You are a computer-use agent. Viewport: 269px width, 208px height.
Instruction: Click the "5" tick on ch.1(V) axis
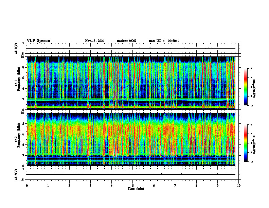pyautogui.click(x=23, y=44)
